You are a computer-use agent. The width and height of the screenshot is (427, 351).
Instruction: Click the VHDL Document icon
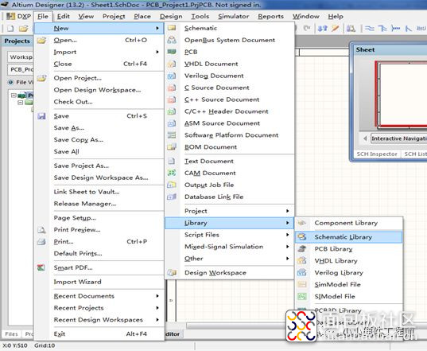[172, 64]
